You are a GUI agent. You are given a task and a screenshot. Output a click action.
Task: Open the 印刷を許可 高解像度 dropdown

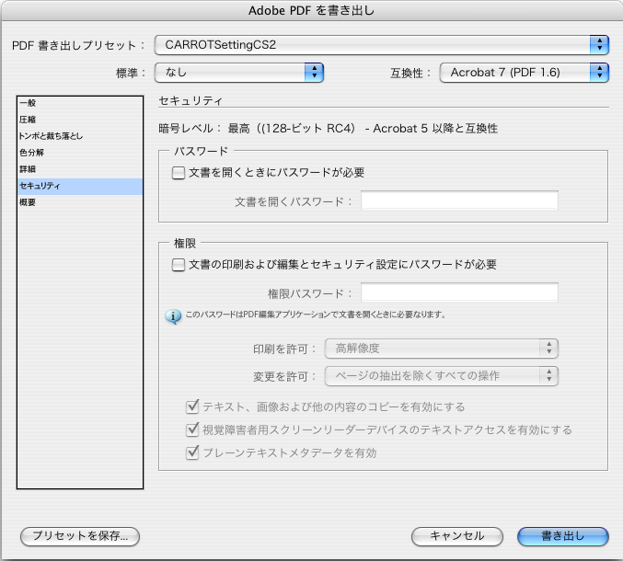point(442,349)
